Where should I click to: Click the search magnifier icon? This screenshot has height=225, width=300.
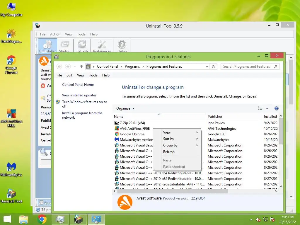click(275, 67)
